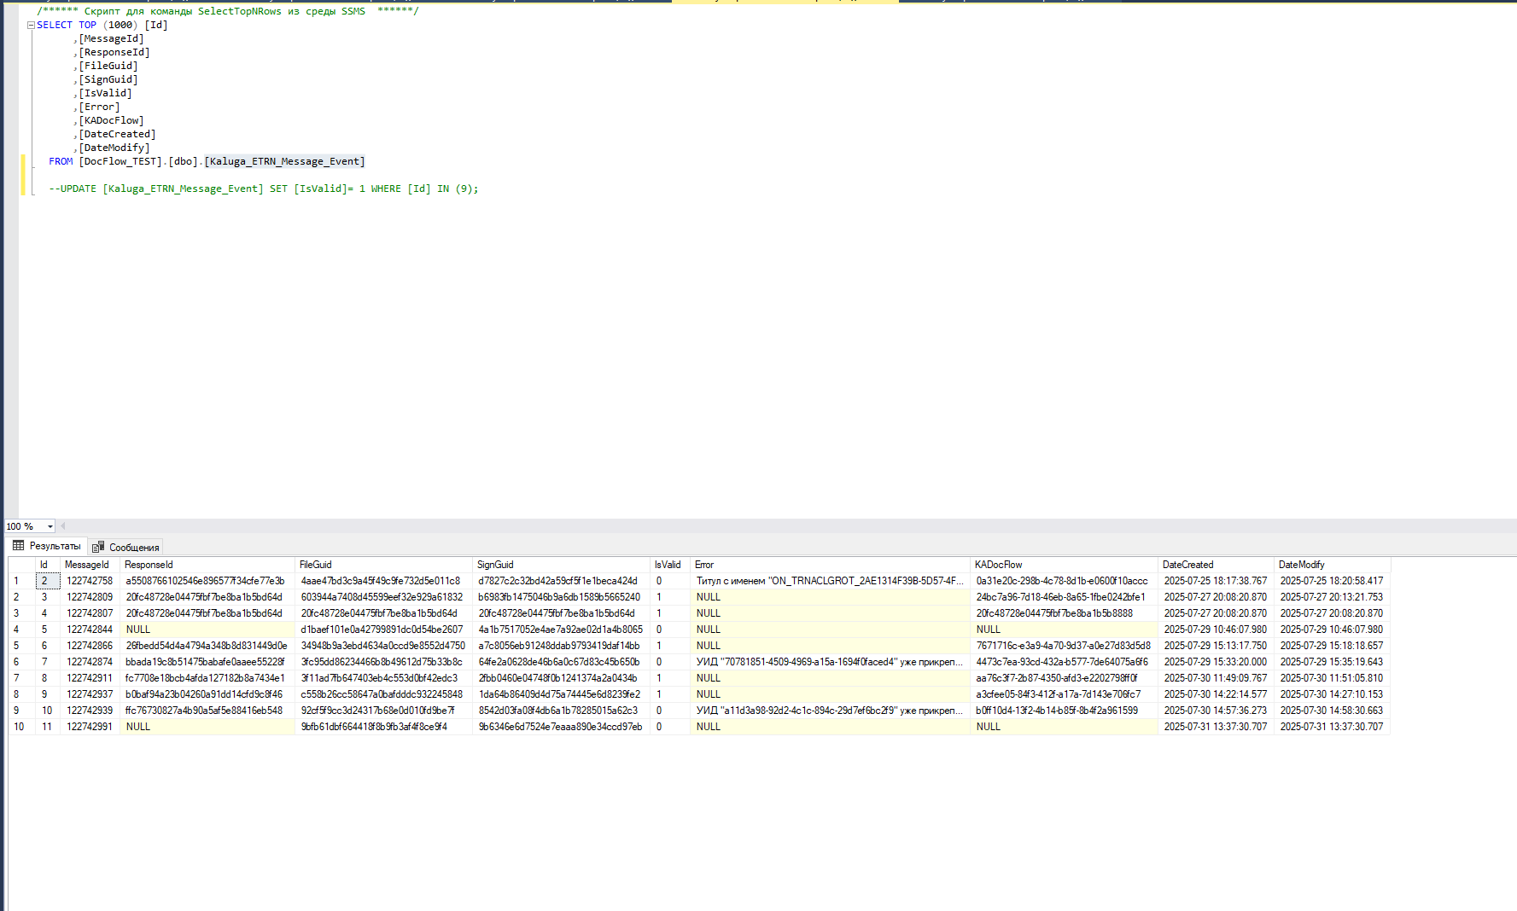
Task: Select the KADocFlow column header in results grid
Action: [1064, 565]
